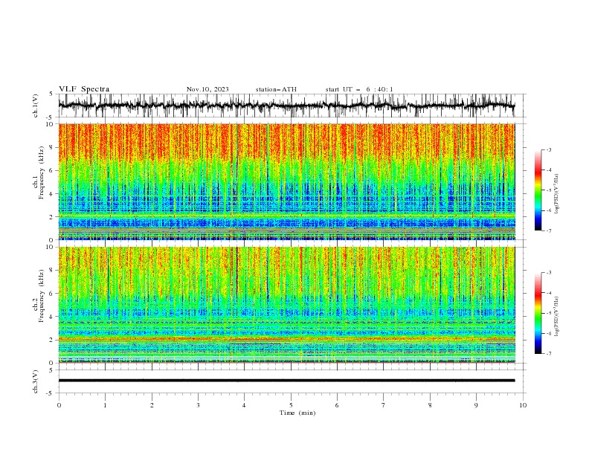This screenshot has height=455, width=589.
Task: Click the lower color bar's log(PSD) label
Action: tap(556, 317)
